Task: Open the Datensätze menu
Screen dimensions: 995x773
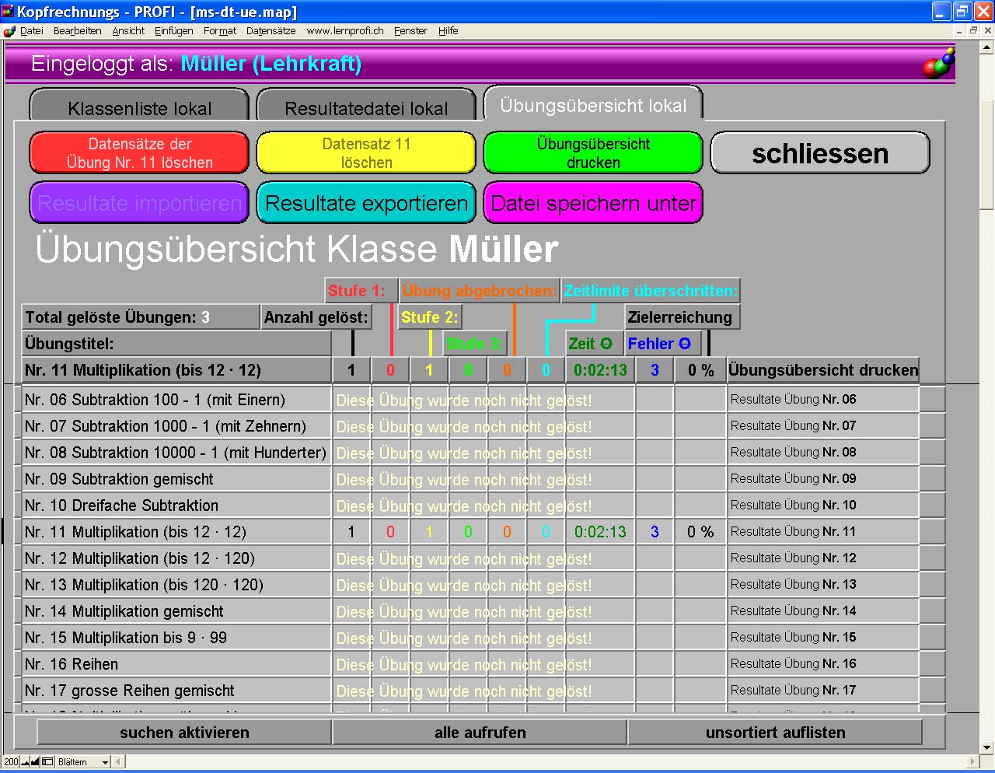Action: (271, 31)
